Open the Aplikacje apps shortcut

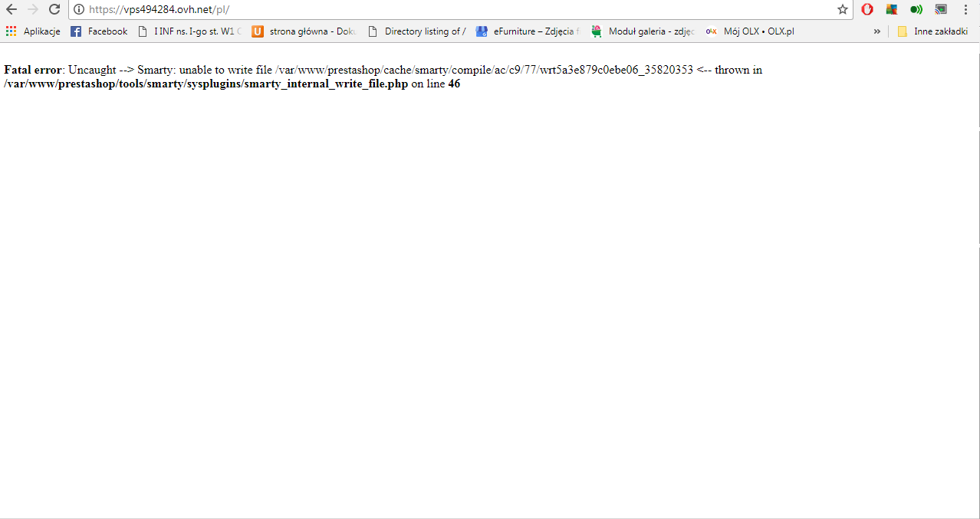click(33, 31)
